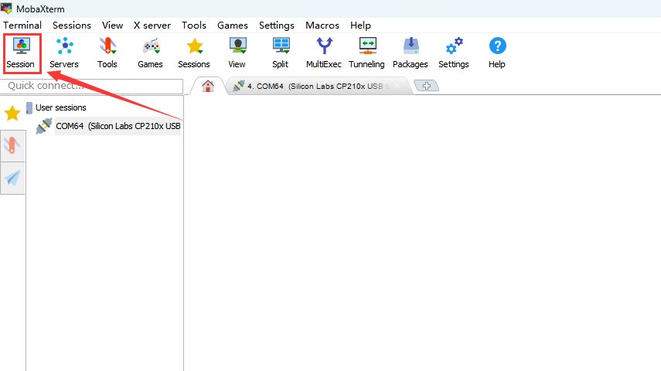Image resolution: width=661 pixels, height=371 pixels.
Task: Open the Games menu in menu bar
Action: pyautogui.click(x=233, y=26)
